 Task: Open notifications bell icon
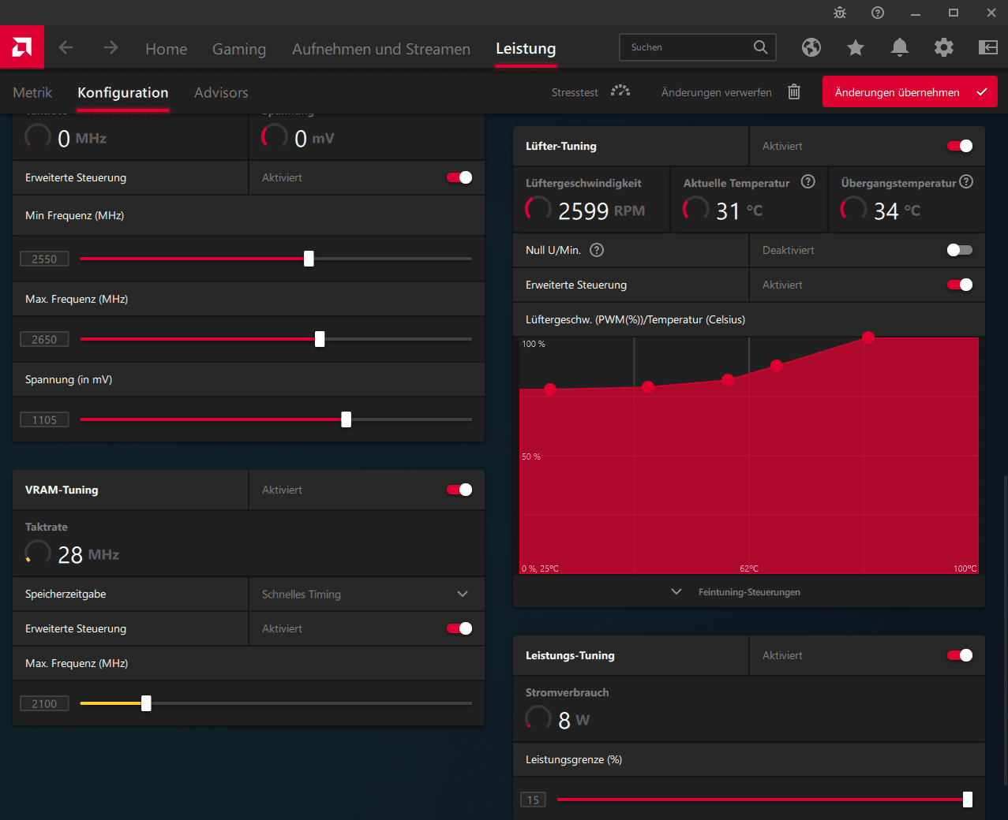pos(900,48)
